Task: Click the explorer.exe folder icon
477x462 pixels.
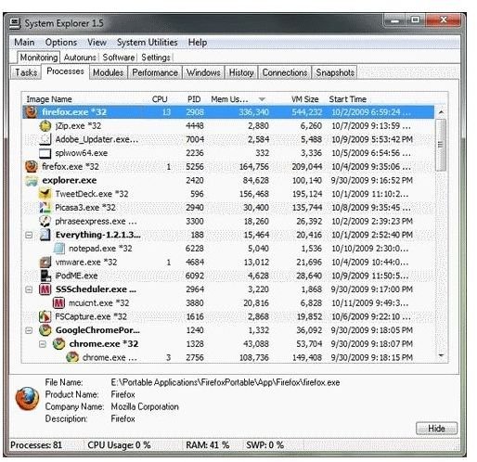Action: point(32,180)
